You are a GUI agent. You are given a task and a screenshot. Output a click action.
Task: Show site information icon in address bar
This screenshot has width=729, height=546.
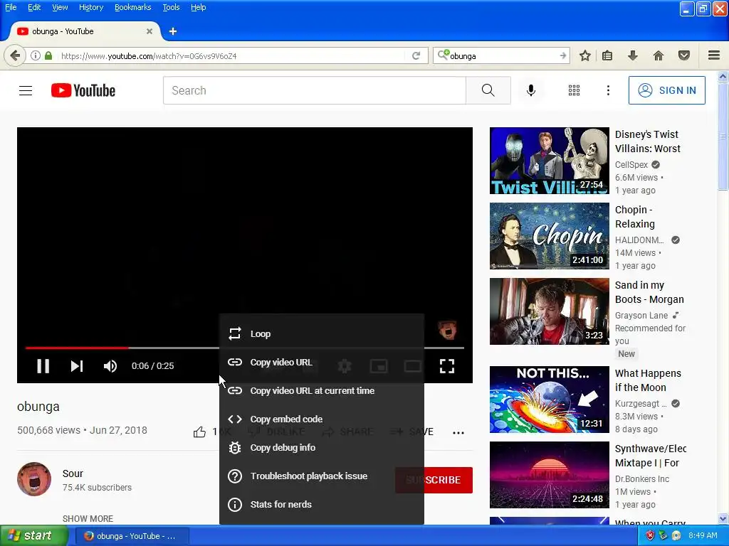click(36, 55)
